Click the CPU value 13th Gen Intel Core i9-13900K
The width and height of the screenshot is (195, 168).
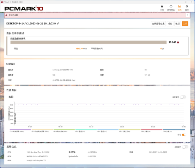[38, 152]
